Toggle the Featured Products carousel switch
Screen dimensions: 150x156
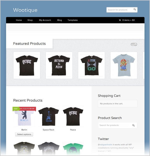pyautogui.click(x=134, y=44)
